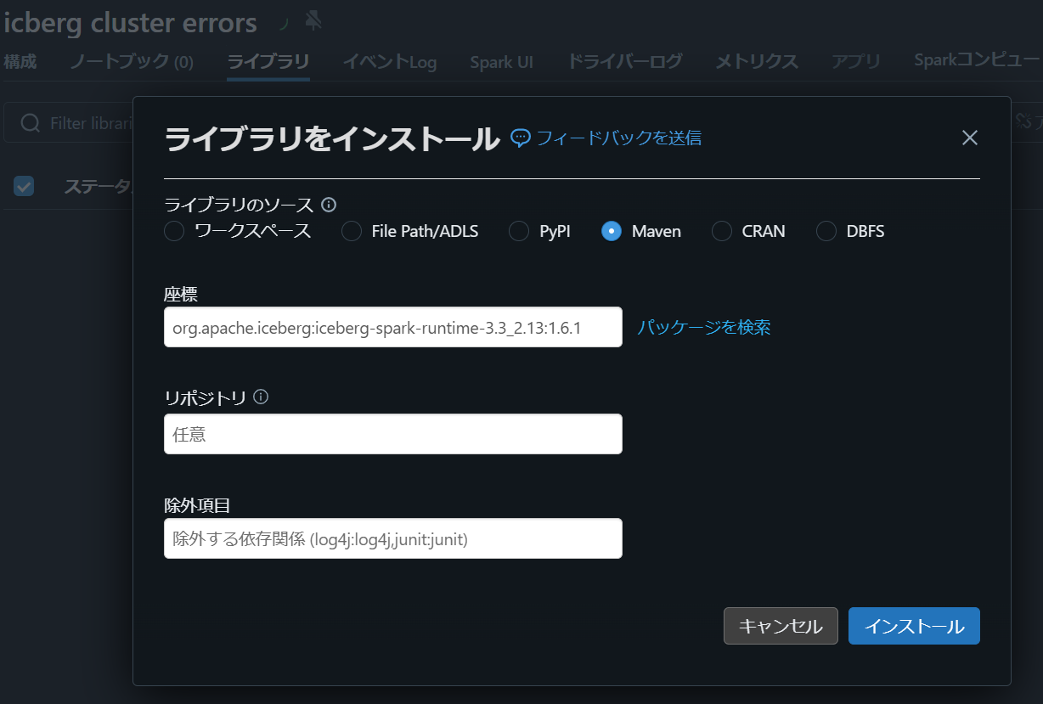Click the インストール button
The image size is (1043, 704).
(914, 626)
